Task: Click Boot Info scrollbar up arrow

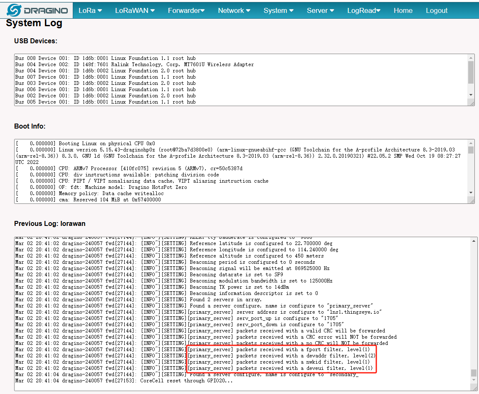Action: (471, 143)
